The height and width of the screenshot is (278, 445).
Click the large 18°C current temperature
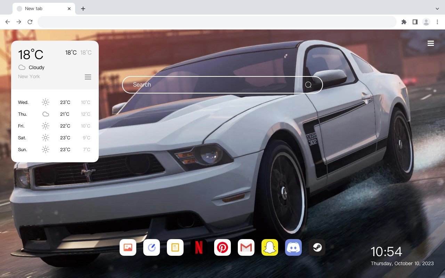click(31, 55)
